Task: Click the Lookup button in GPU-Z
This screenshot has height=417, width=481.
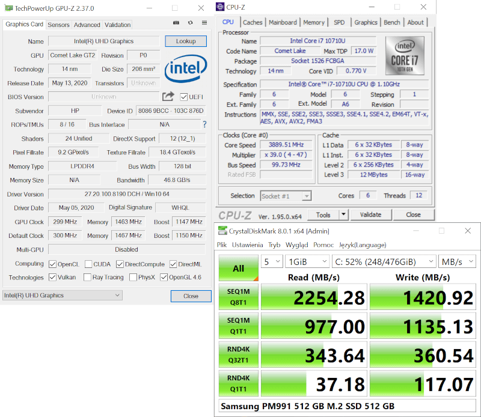Action: click(186, 41)
